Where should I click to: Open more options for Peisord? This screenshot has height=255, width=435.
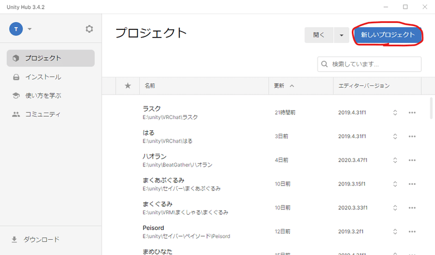[412, 232]
